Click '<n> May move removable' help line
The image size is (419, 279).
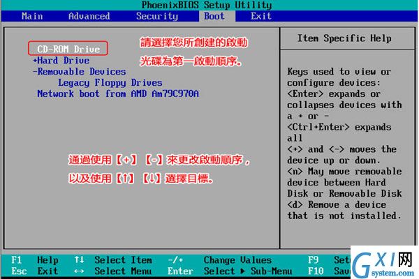[x=344, y=172]
